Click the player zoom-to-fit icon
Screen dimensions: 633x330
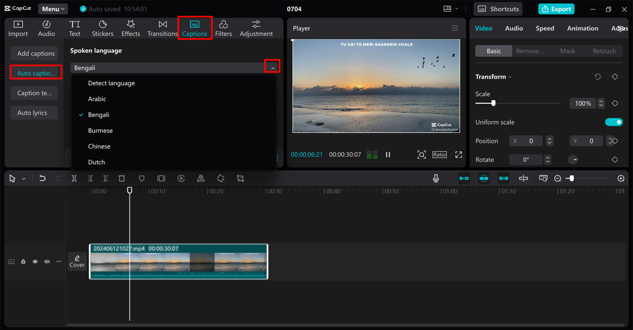click(421, 155)
